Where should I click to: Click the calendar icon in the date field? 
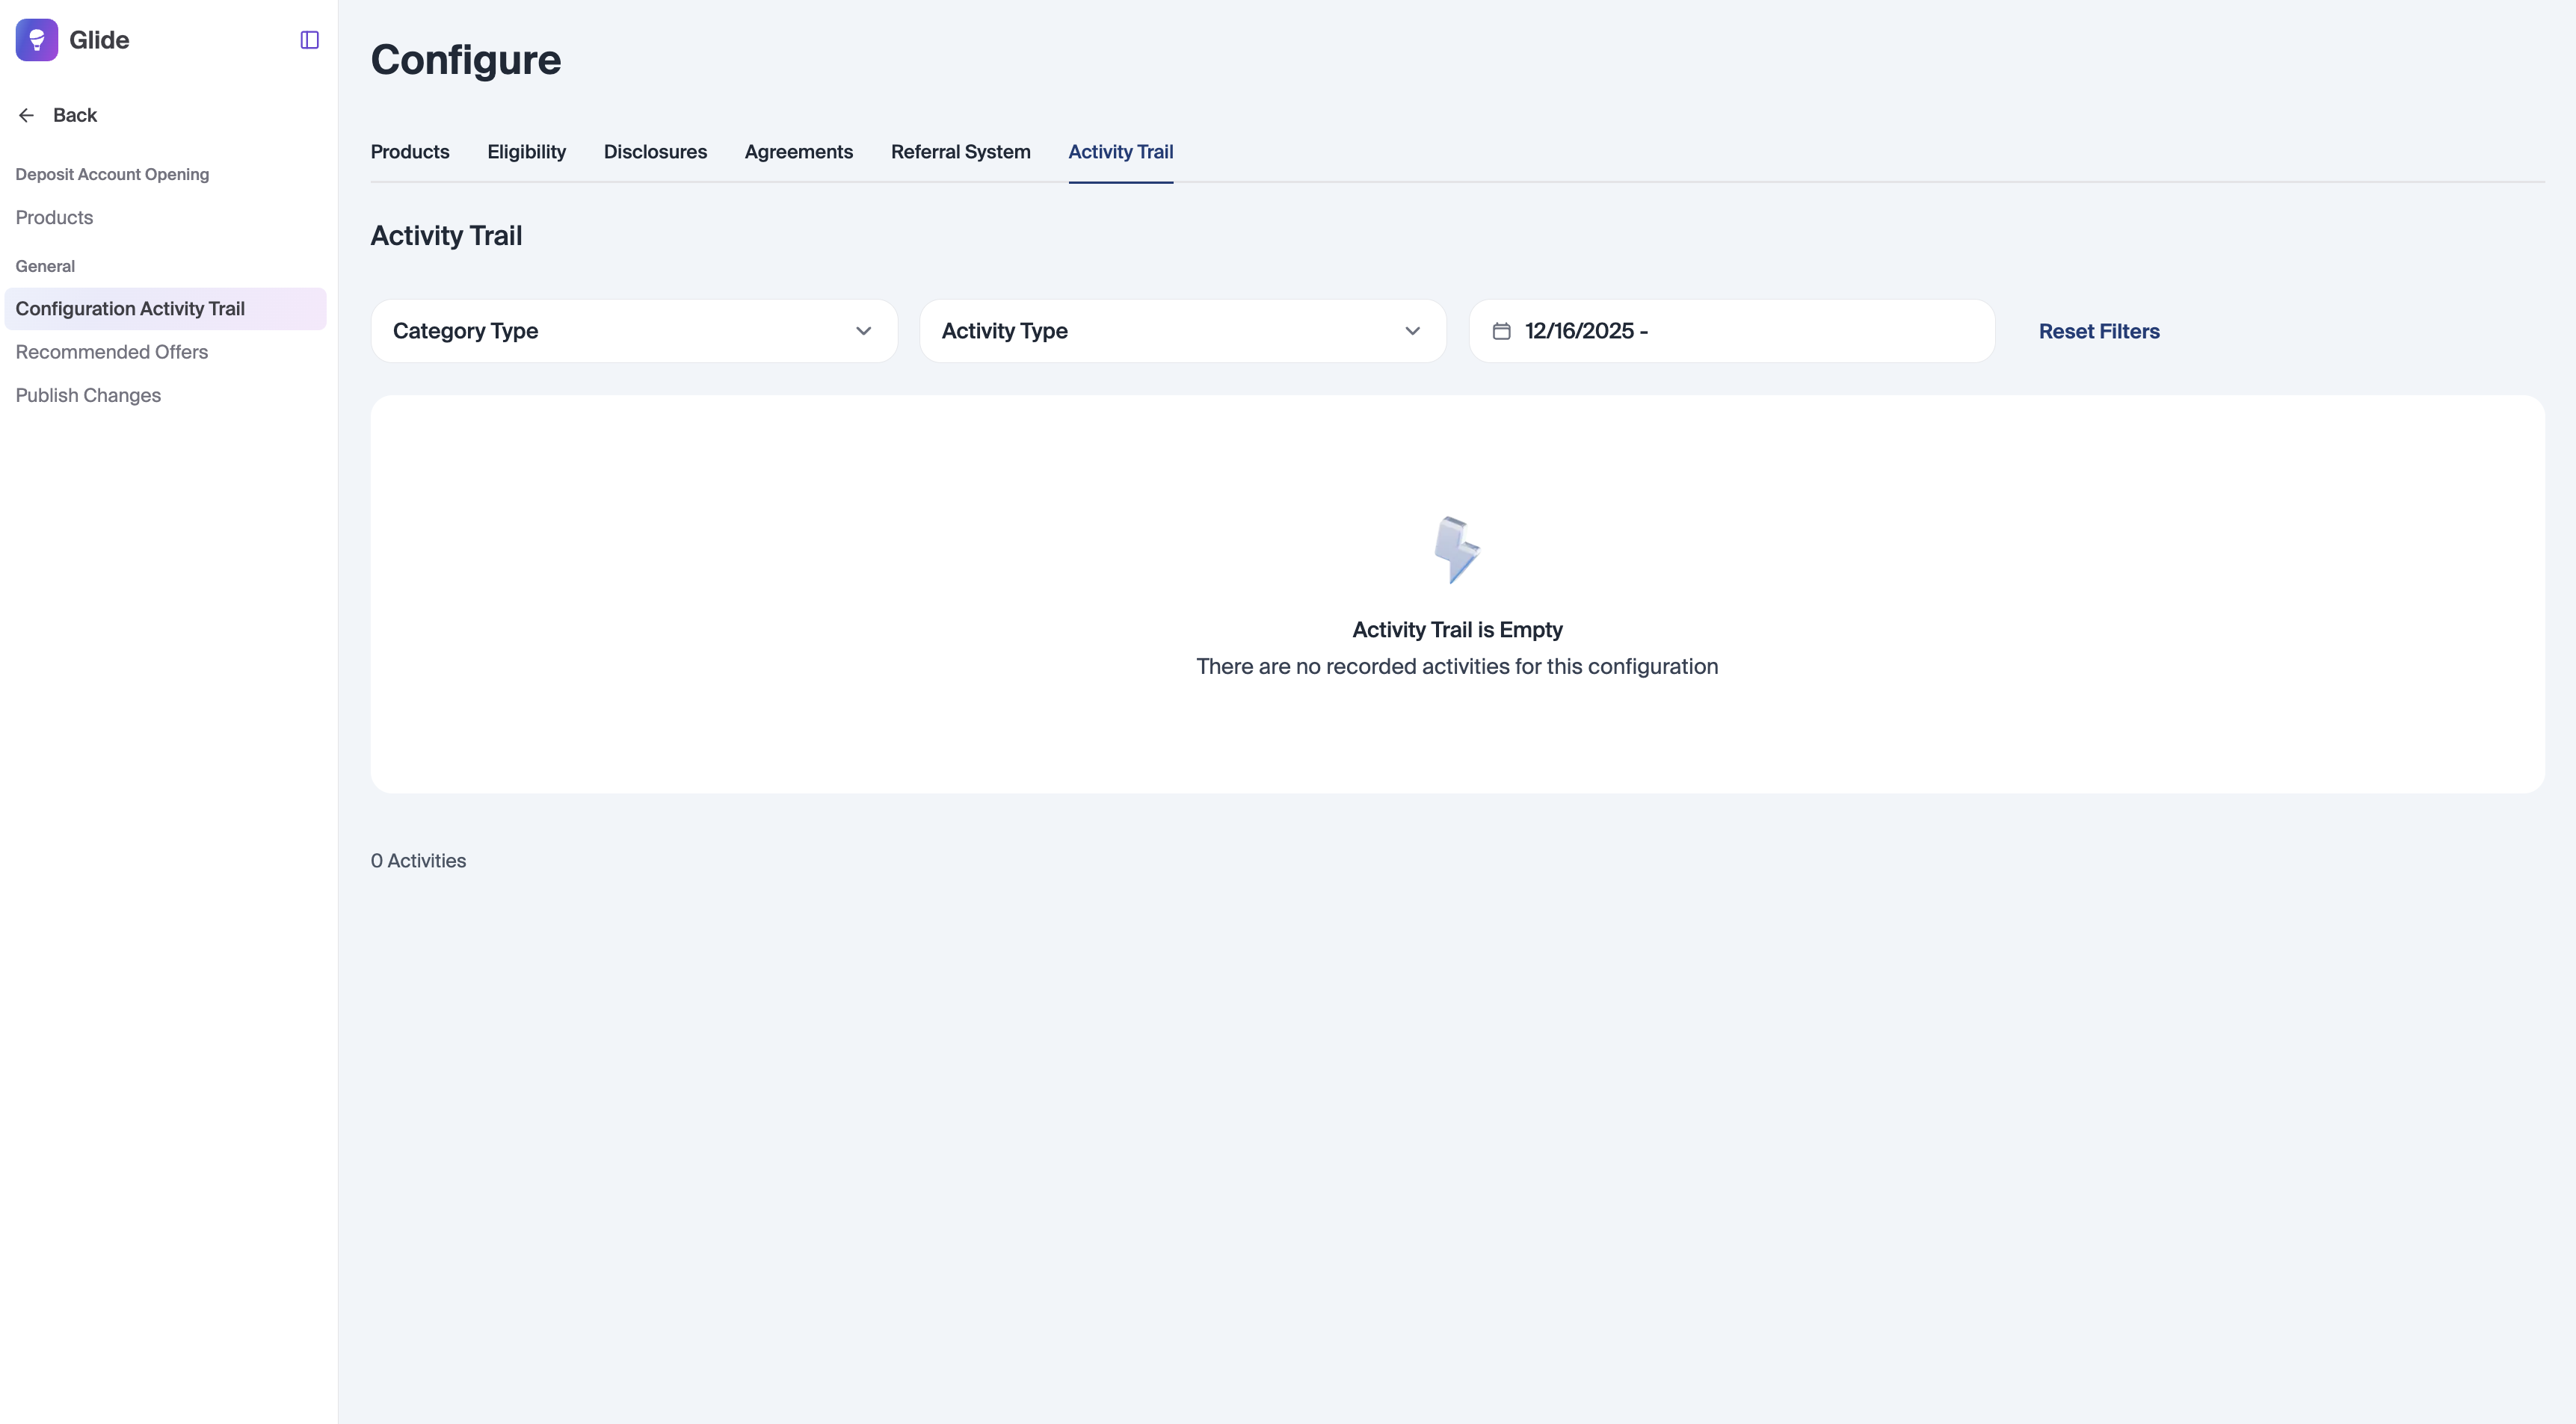(x=1501, y=331)
